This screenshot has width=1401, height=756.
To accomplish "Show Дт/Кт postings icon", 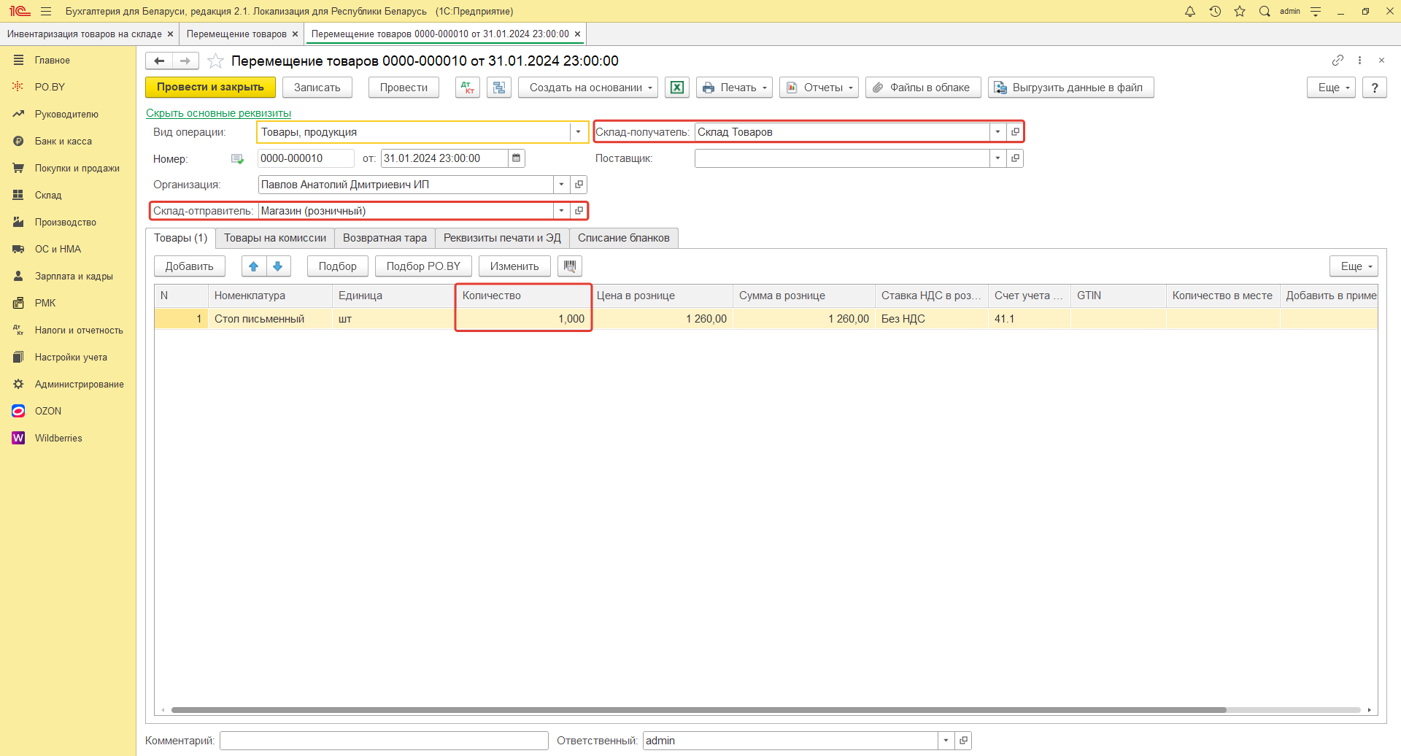I will (x=468, y=88).
